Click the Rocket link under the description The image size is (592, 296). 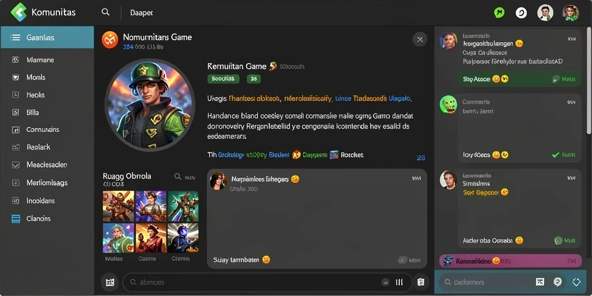tap(352, 155)
